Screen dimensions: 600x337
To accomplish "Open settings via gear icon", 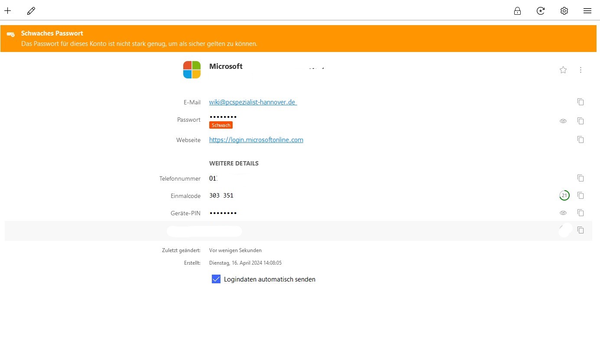I will click(564, 11).
